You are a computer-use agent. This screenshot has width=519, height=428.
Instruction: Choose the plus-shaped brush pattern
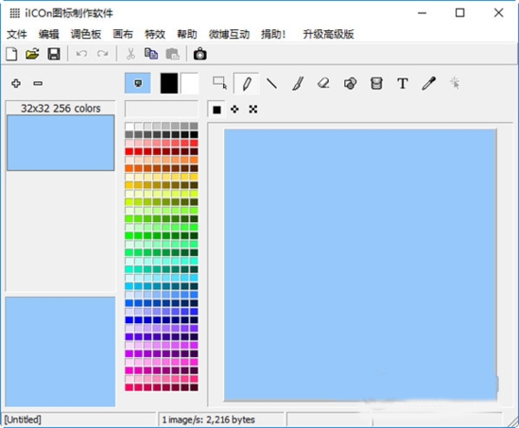pyautogui.click(x=234, y=110)
